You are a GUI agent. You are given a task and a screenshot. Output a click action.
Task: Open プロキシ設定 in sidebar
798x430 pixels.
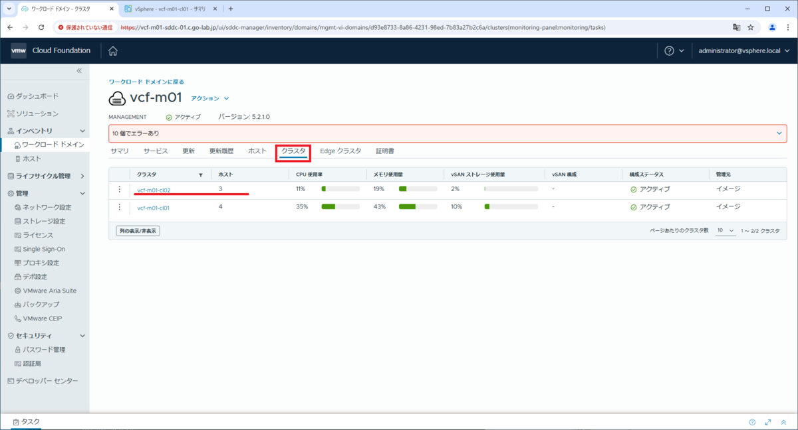[x=37, y=263]
